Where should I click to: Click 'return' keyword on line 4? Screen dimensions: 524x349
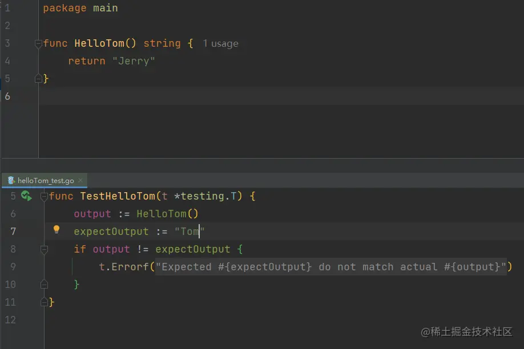click(87, 61)
